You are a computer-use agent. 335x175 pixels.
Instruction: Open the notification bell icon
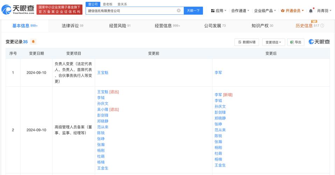(311, 11)
